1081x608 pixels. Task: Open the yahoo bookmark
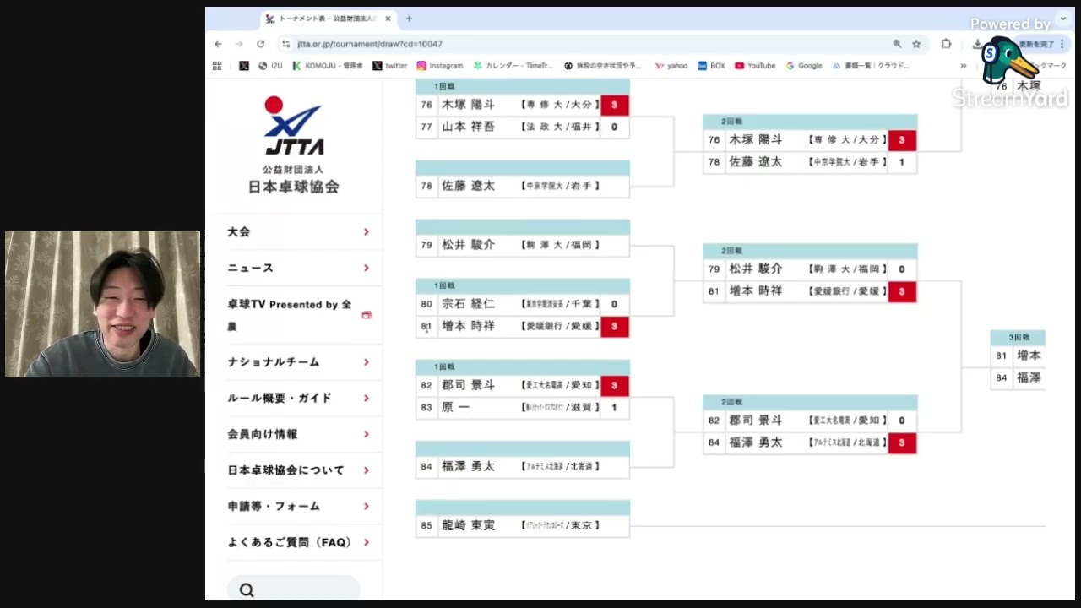click(x=671, y=65)
